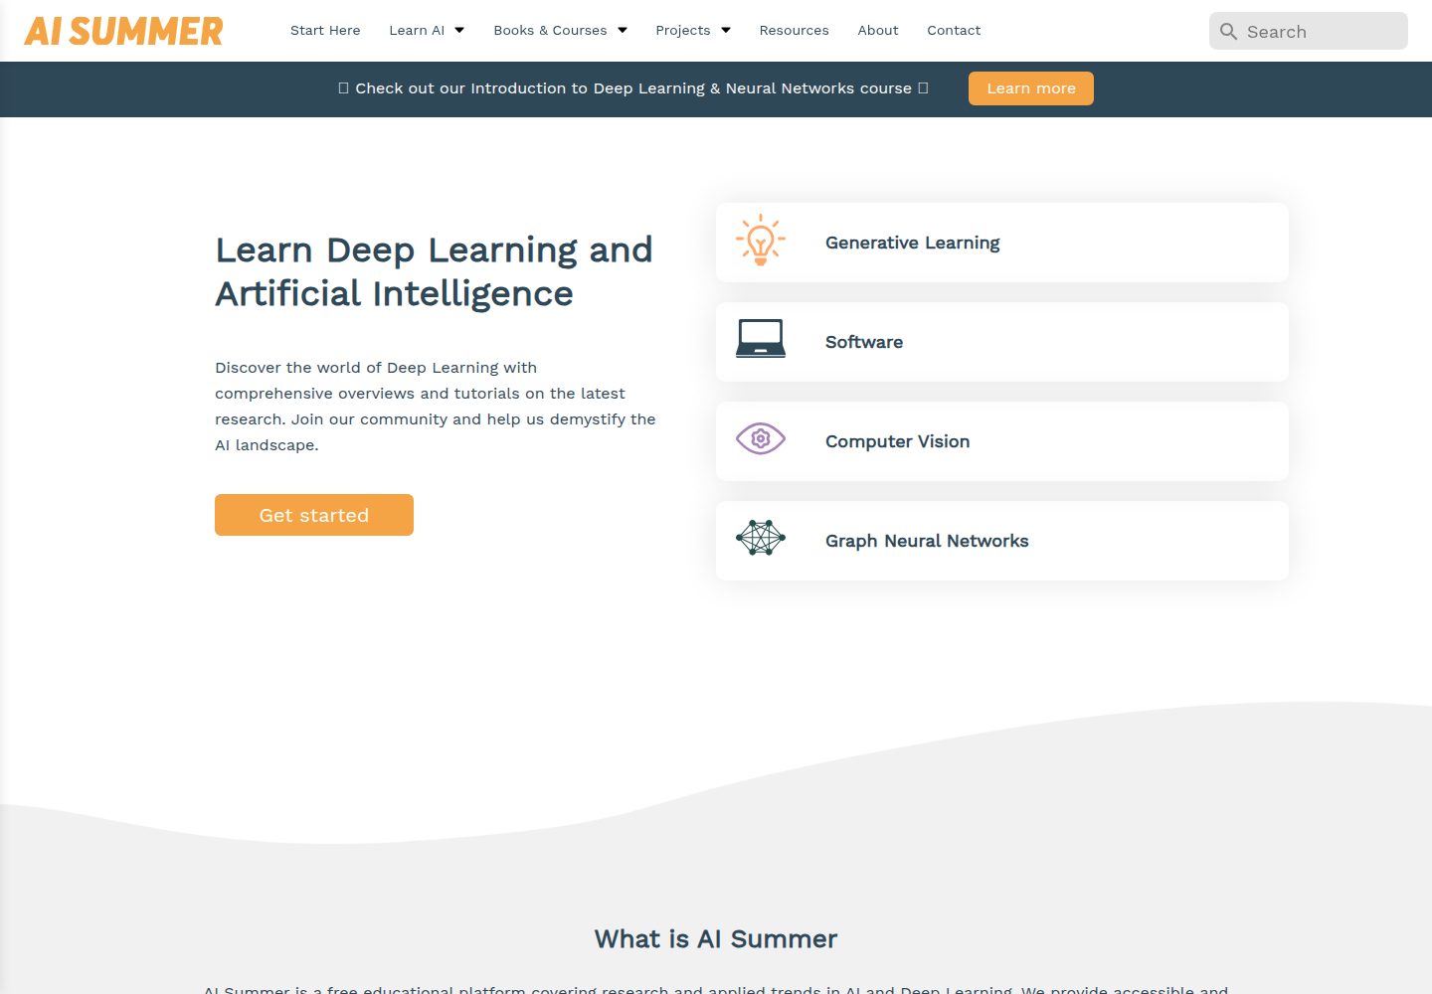Image resolution: width=1432 pixels, height=994 pixels.
Task: Click the Learn AI menu label
Action: tap(417, 31)
